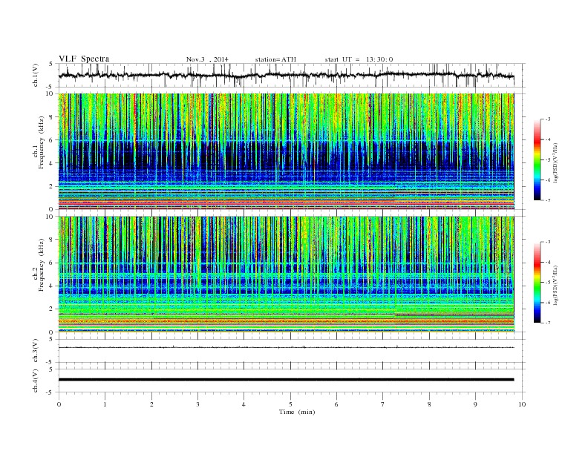Click the "ch.1(V)" waveform axis label
588x454 pixels.
tap(36, 75)
